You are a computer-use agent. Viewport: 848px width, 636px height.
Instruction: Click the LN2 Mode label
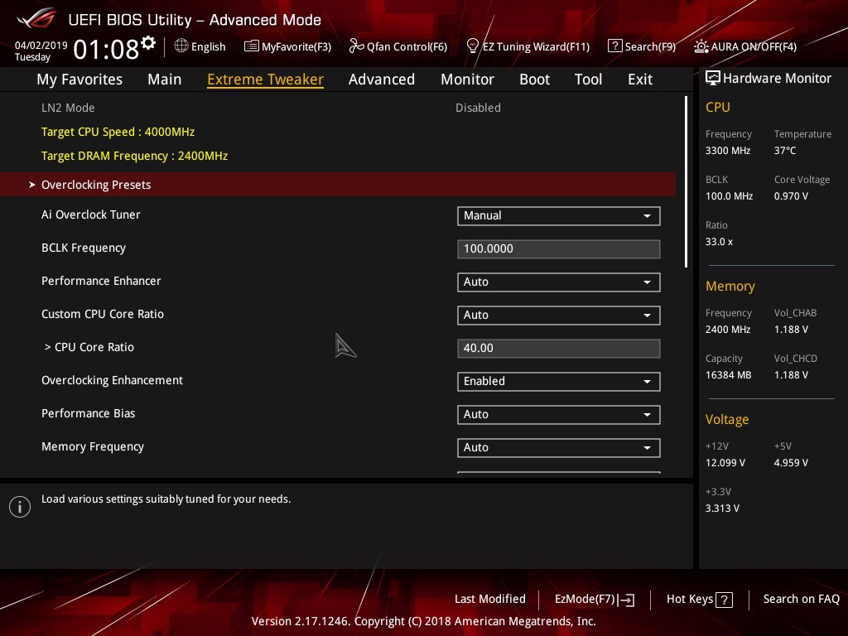[68, 108]
